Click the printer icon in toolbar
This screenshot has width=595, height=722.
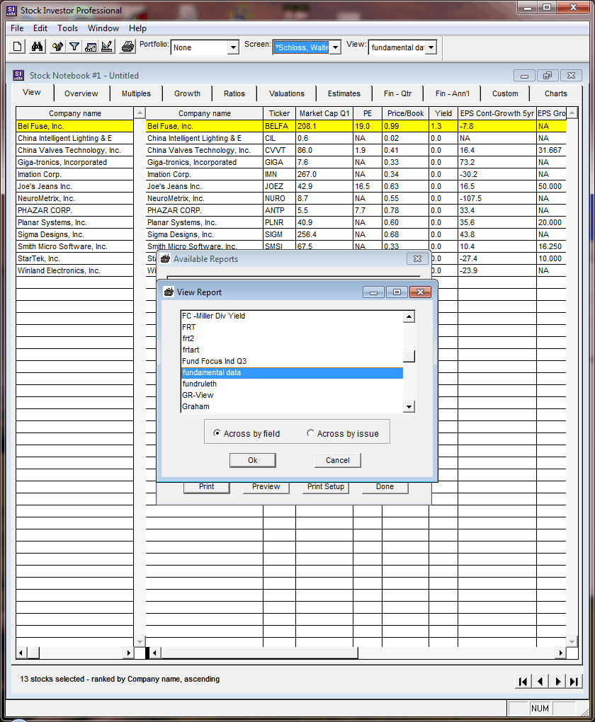coord(127,47)
